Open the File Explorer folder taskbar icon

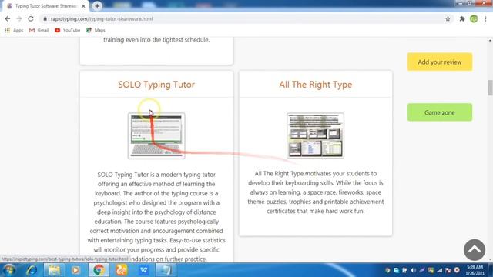pyautogui.click(x=54, y=270)
